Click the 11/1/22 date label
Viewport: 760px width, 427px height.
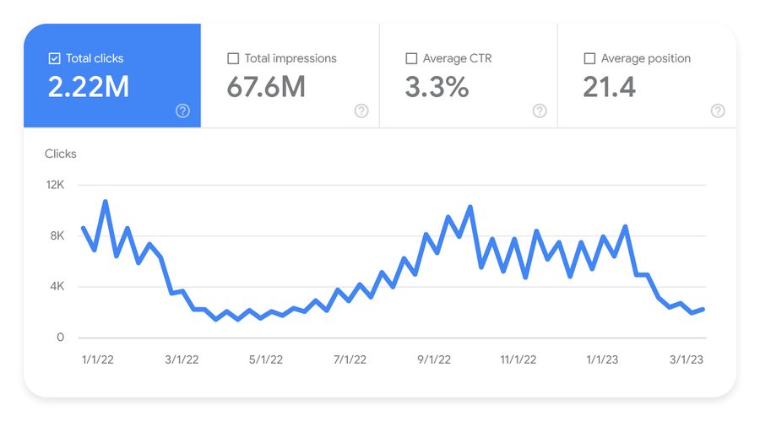point(518,359)
